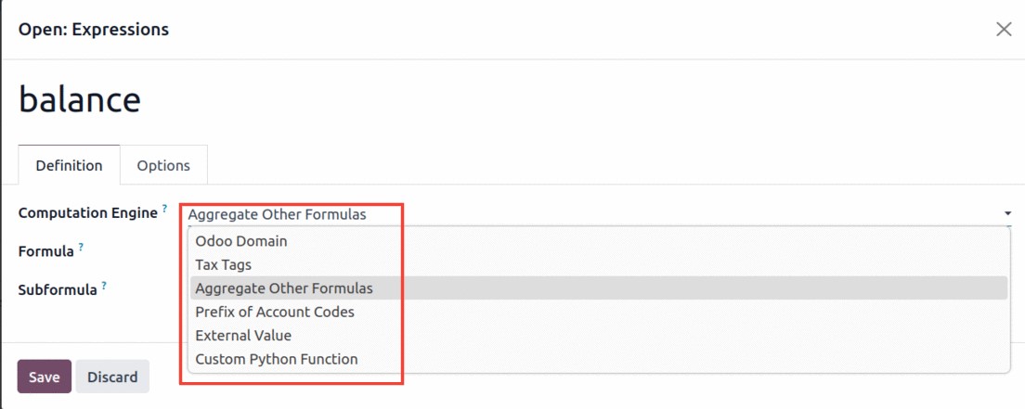The width and height of the screenshot is (1025, 409).
Task: Choose the External Value engine option
Action: click(243, 336)
